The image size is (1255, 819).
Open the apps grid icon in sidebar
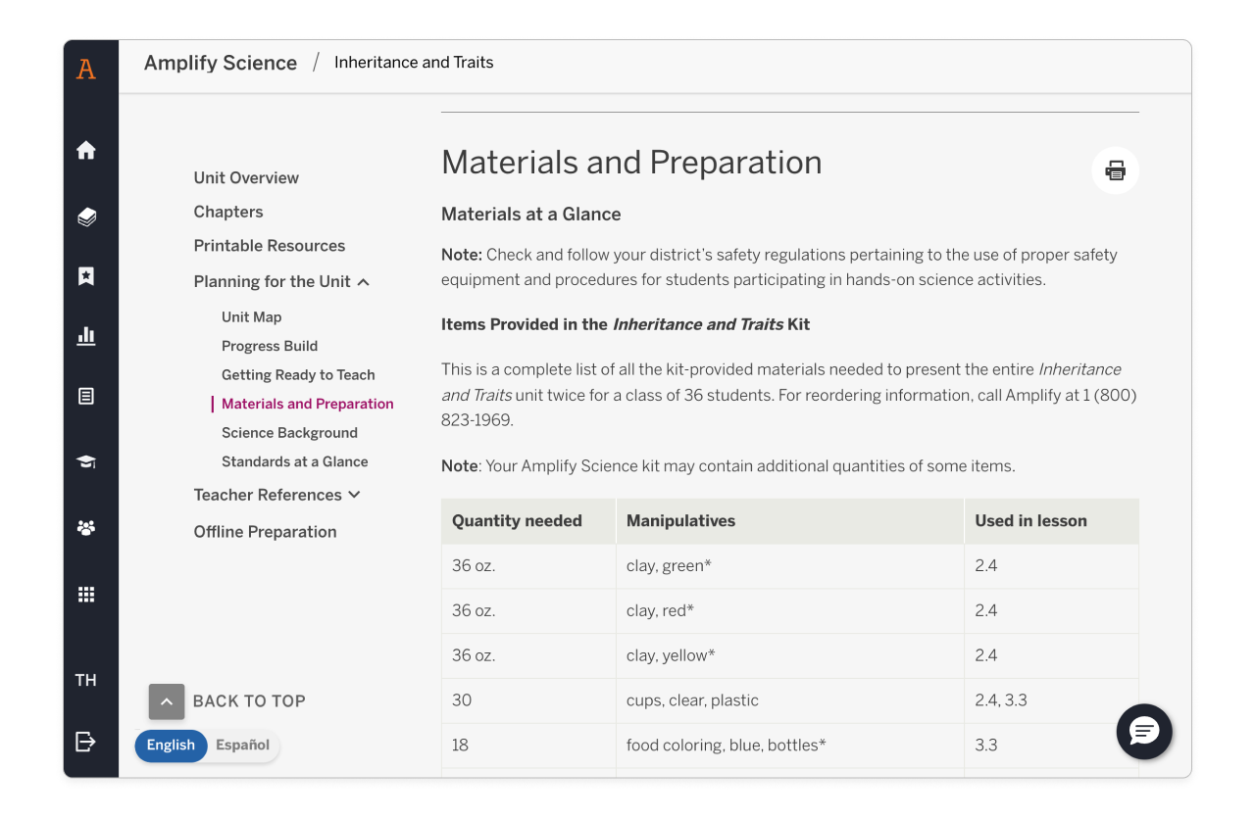(x=86, y=594)
